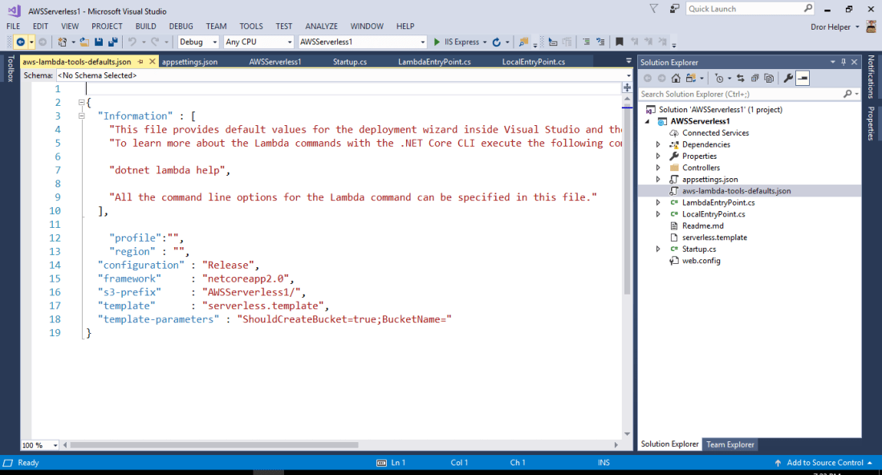Image resolution: width=882 pixels, height=475 pixels.
Task: Toggle the Preview Selected Items button
Action: click(x=803, y=78)
